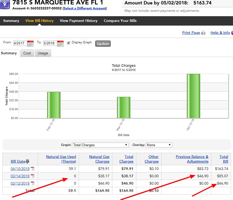233x200 pixels.
Task: Open PDF icon for 04/10/2018 bill
Action: (x=33, y=169)
